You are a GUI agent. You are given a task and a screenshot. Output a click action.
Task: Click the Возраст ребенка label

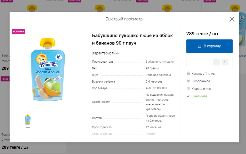103,81
